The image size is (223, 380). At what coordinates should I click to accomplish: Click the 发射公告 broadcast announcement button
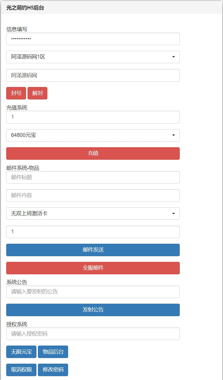[93, 310]
